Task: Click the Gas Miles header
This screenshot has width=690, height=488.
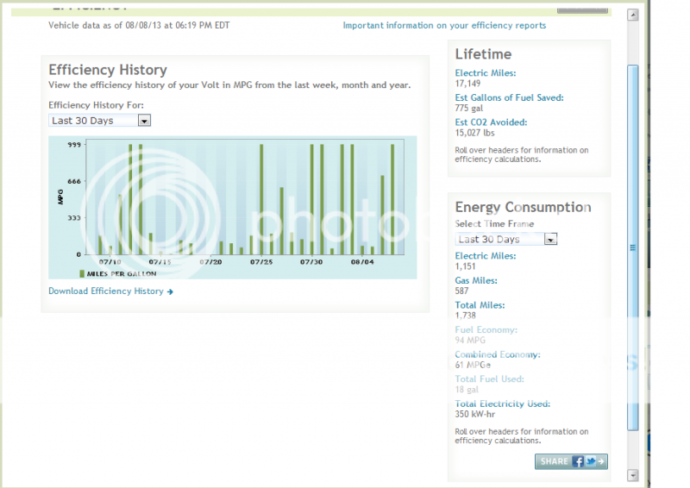Action: (476, 280)
